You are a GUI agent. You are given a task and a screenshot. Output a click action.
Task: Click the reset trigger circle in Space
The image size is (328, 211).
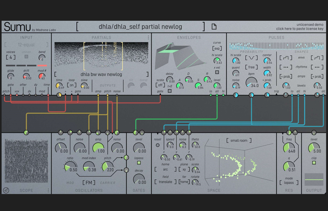pos(158,145)
